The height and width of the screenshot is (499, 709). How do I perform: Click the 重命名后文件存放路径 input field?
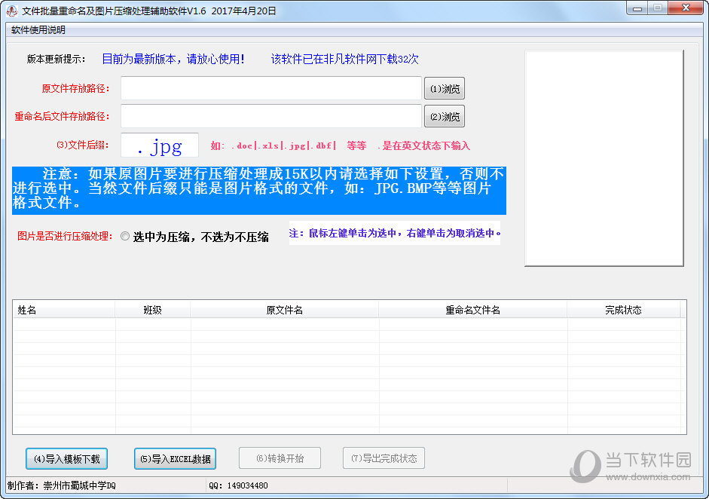[270, 116]
